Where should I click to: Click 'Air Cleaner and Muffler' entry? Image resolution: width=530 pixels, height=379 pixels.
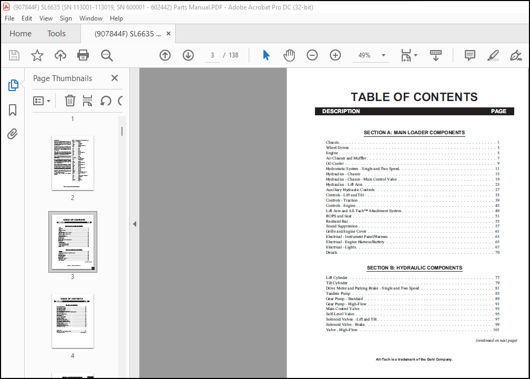[412, 158]
